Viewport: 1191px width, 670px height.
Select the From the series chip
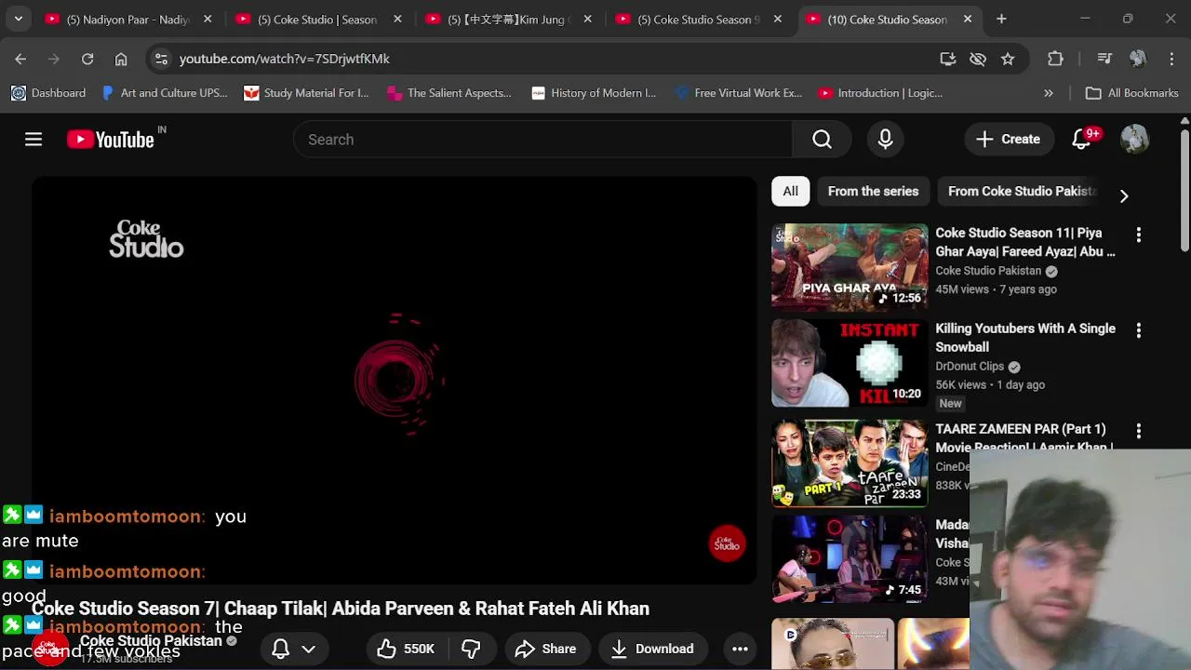(873, 192)
